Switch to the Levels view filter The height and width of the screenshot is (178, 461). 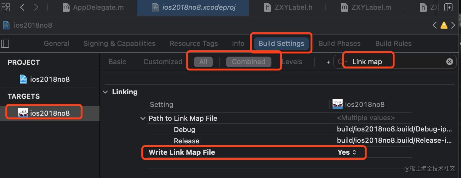coord(292,62)
